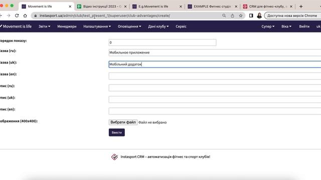Click the browser address bar URL
The width and height of the screenshot is (321, 180).
click(105, 15)
